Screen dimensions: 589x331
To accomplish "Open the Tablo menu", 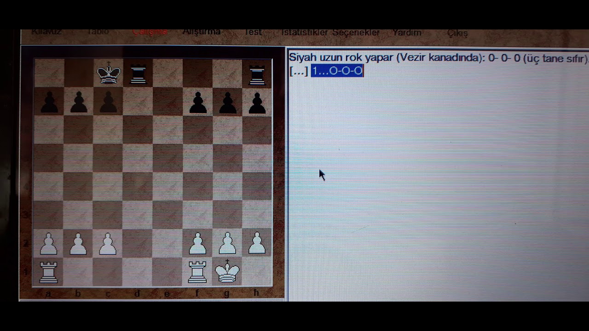I will (x=98, y=32).
